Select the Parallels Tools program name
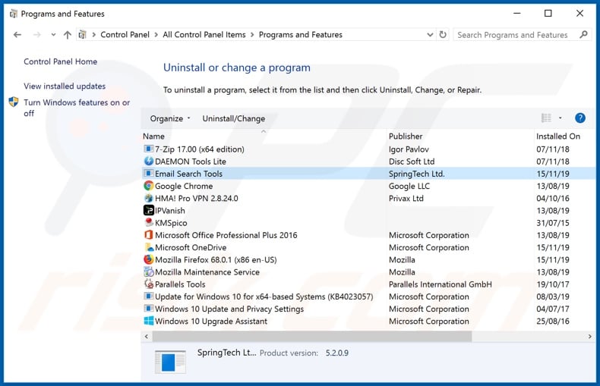The image size is (600, 386). coord(180,284)
